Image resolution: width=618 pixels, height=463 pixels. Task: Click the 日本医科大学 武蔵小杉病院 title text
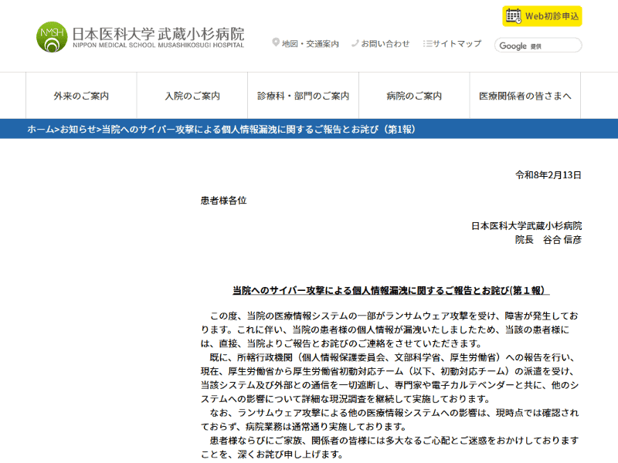(x=158, y=34)
